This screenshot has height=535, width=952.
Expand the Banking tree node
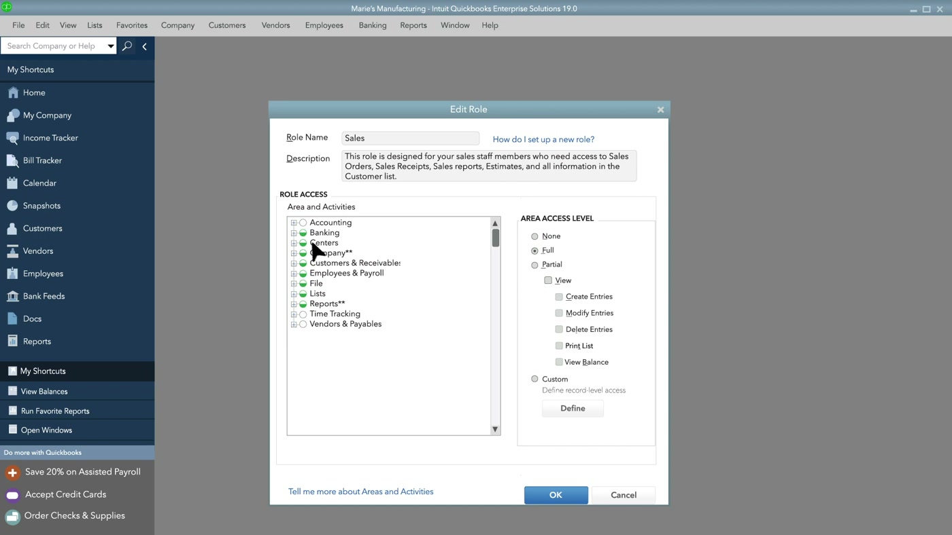coord(294,233)
